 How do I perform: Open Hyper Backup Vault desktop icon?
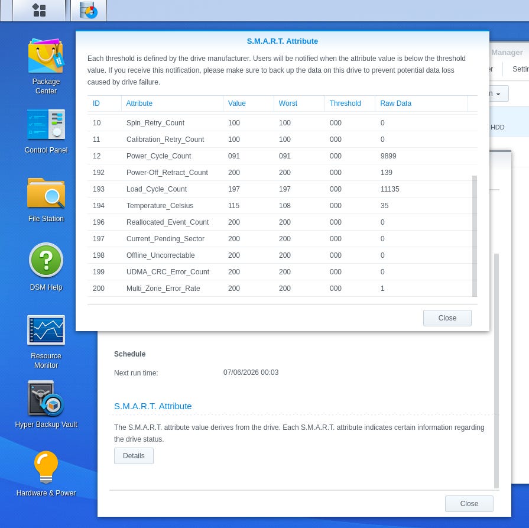[46, 404]
